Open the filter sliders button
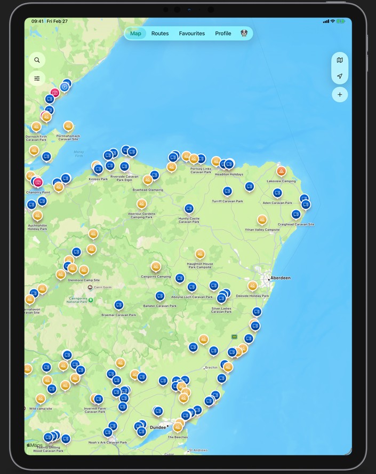The image size is (376, 474). coord(37,78)
